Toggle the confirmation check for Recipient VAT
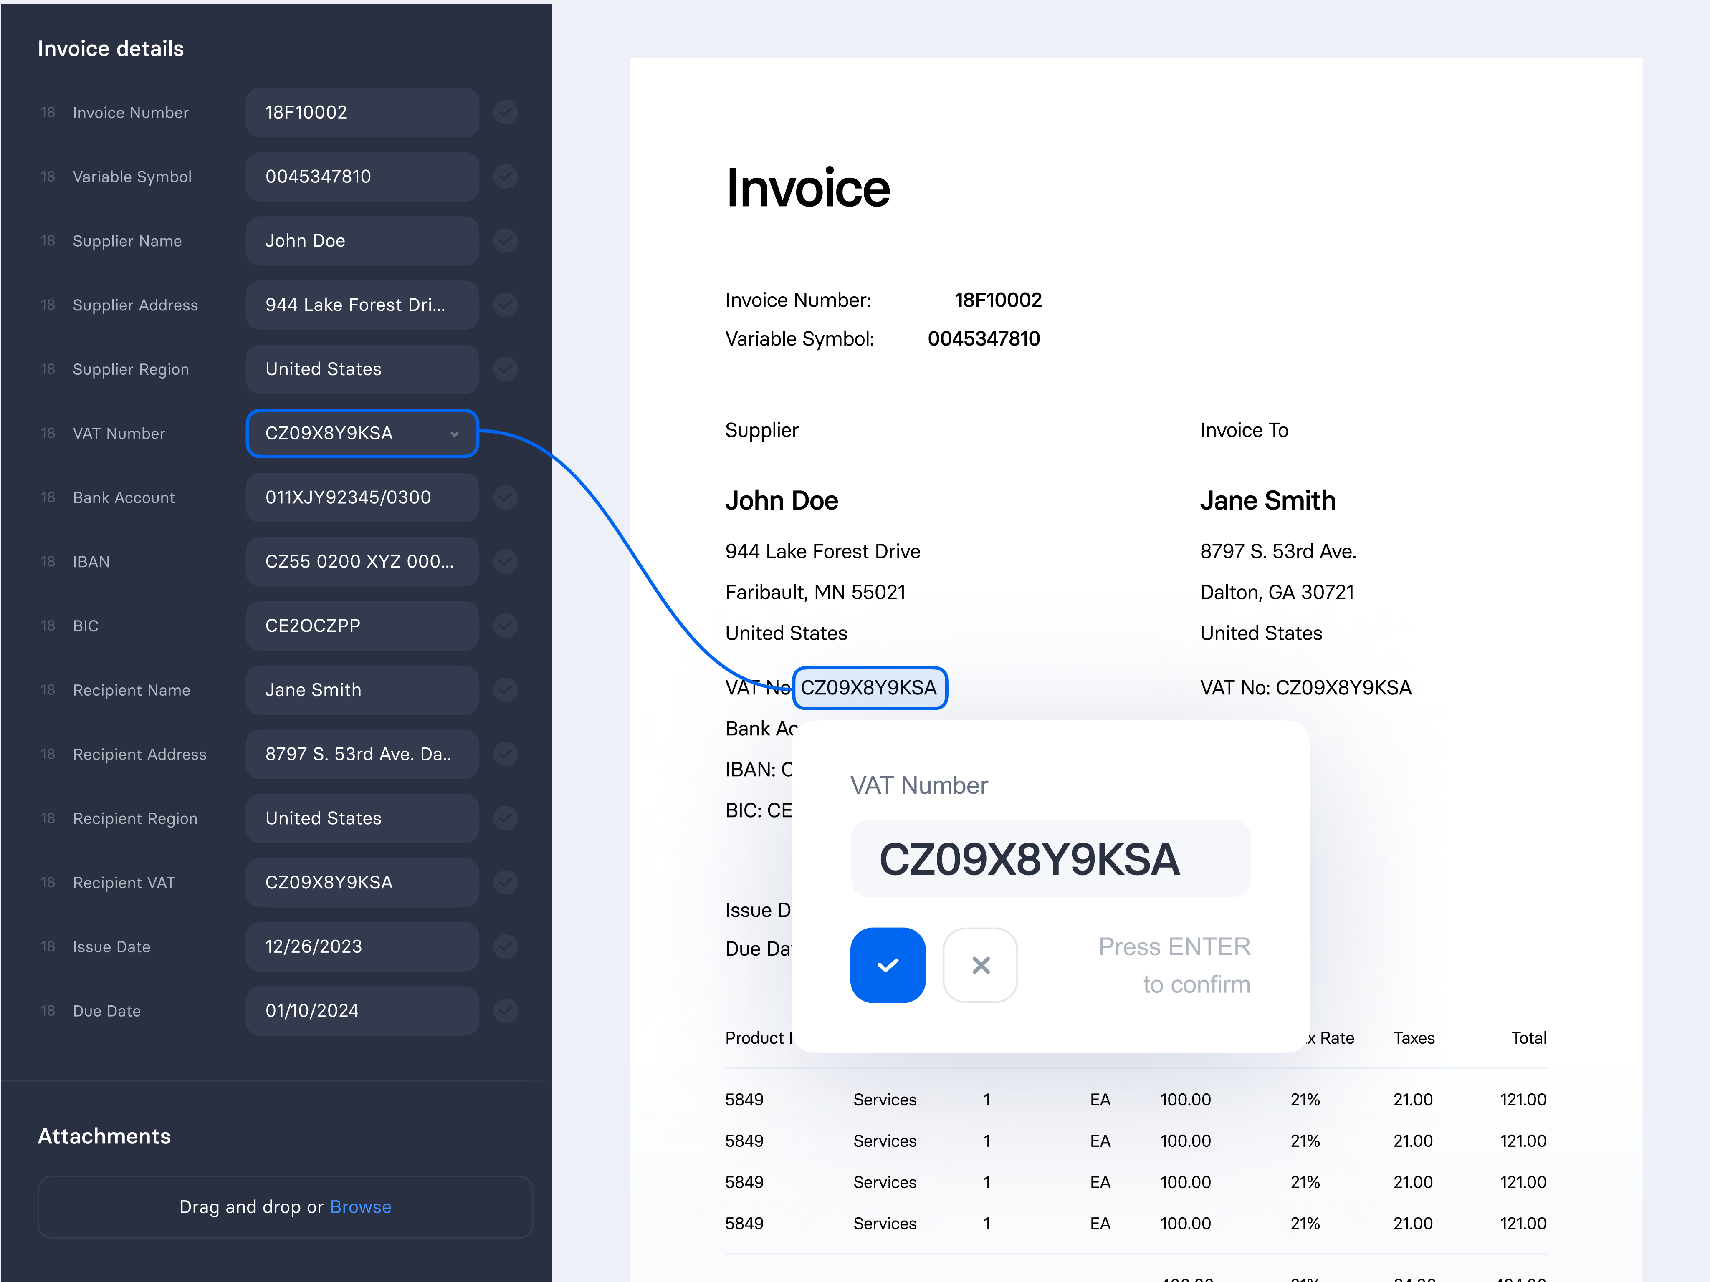 [x=506, y=882]
